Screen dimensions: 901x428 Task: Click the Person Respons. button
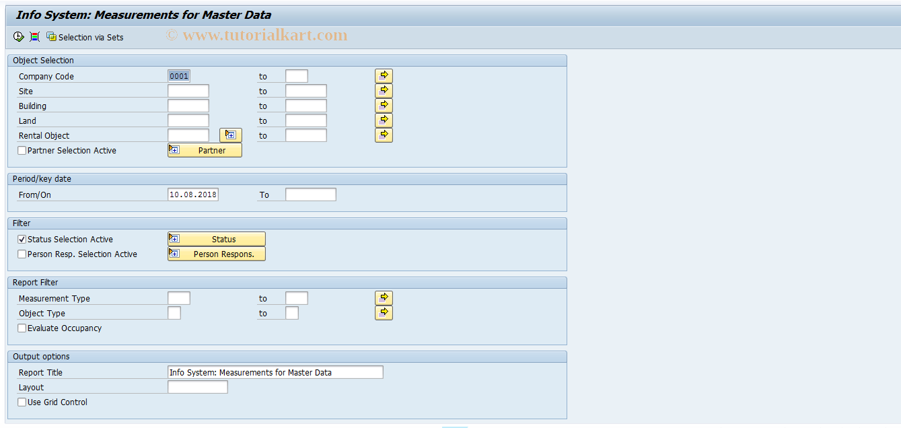216,254
